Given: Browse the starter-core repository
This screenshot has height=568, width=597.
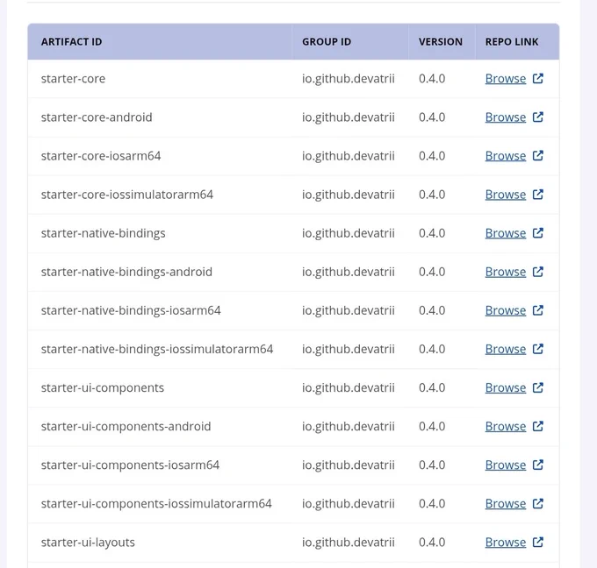Looking at the screenshot, I should [x=505, y=79].
